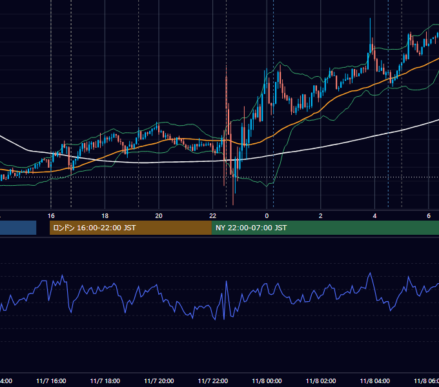Click the 11/8 02:00 date label
Screen dimensions: 439x387
pos(321,381)
